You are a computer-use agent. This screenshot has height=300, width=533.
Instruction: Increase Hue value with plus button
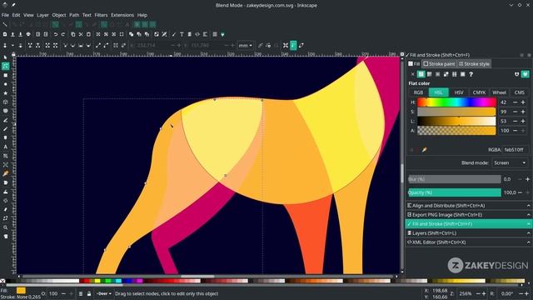pos(523,102)
